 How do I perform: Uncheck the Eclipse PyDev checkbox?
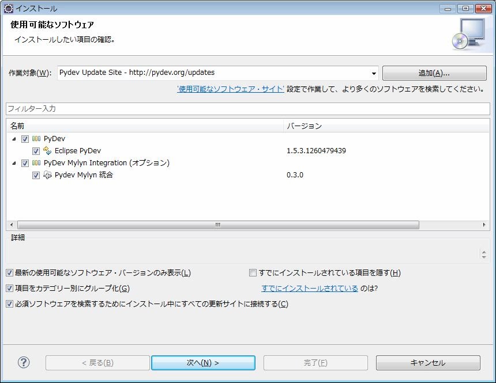click(x=36, y=151)
